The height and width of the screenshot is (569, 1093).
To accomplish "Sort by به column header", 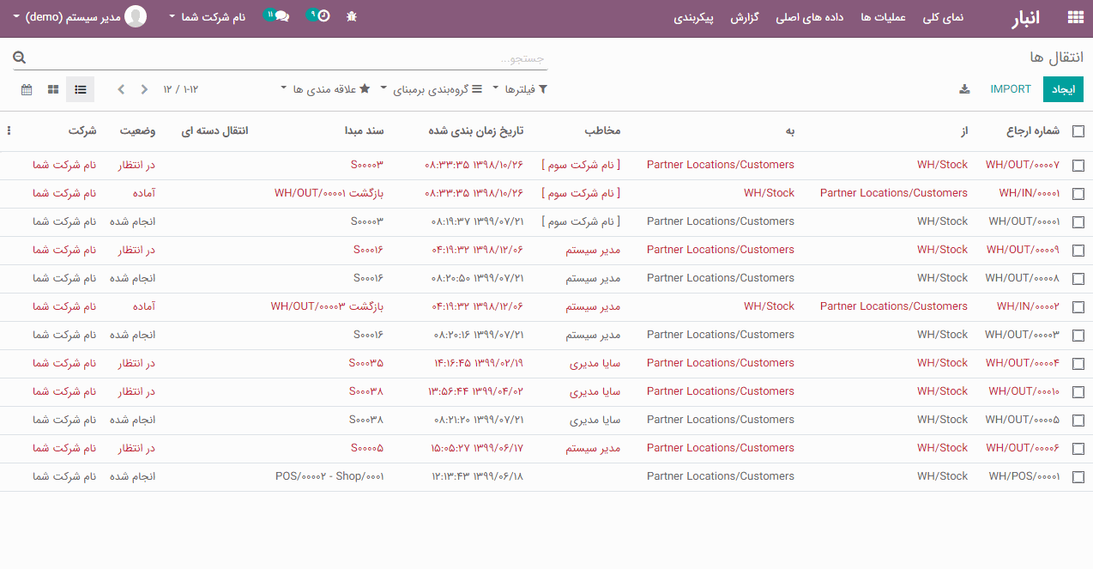I will click(790, 130).
